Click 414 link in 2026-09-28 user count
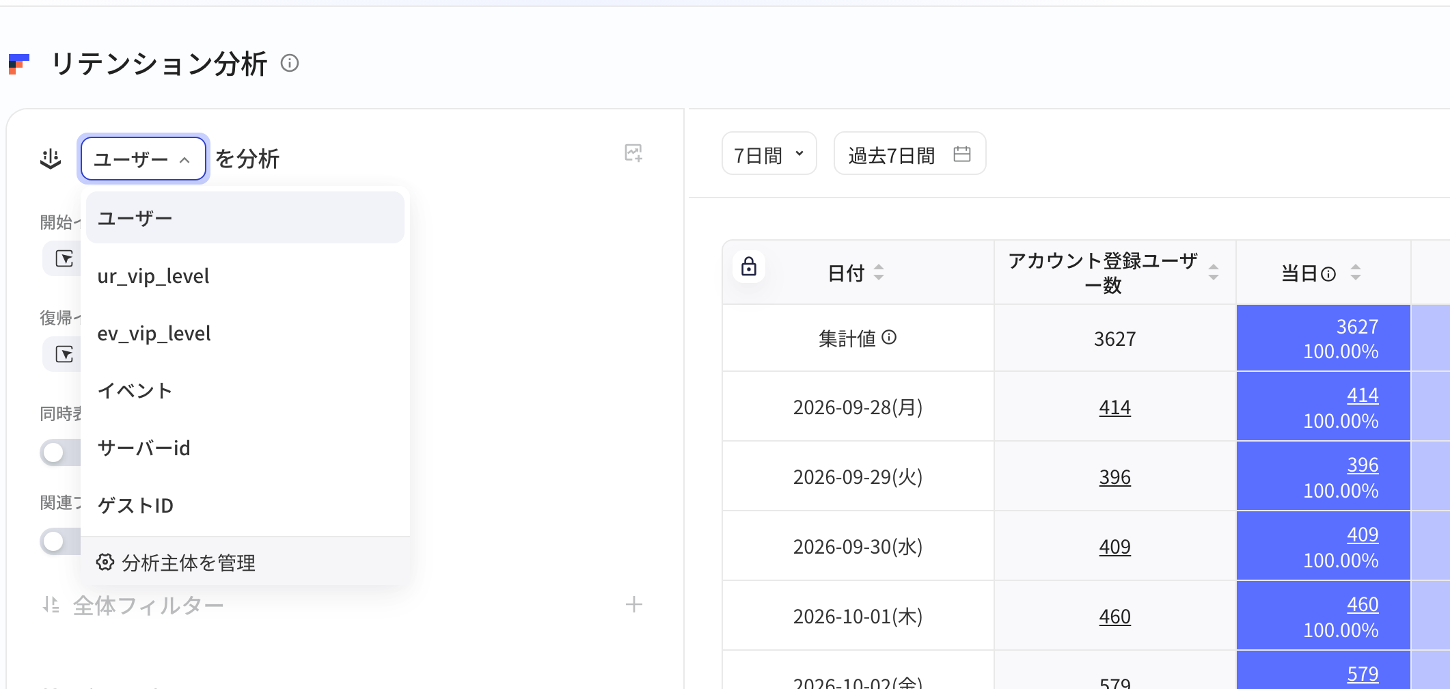Screen dimensions: 1450x689 pyautogui.click(x=1114, y=407)
